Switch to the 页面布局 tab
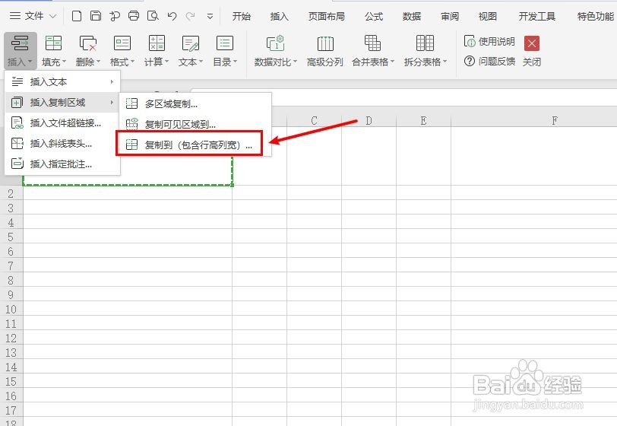Screen dimensions: 617x426 (327, 16)
